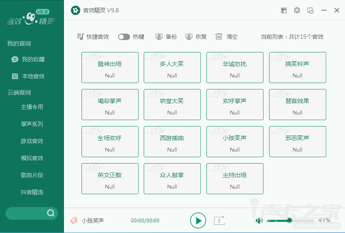Image resolution: width=345 pixels, height=233 pixels.
Task: Click the 备份 backup icon
Action: pyautogui.click(x=159, y=37)
